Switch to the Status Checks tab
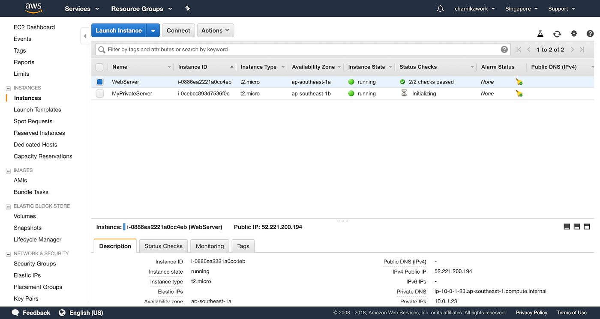Screen dimensions: 600x319 click(x=163, y=246)
